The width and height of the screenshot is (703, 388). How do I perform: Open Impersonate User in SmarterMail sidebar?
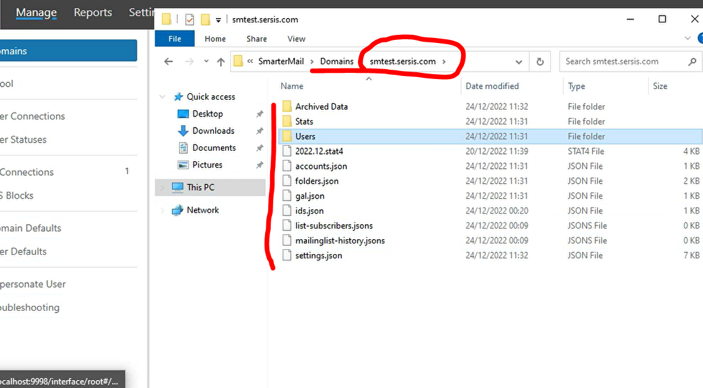click(32, 284)
